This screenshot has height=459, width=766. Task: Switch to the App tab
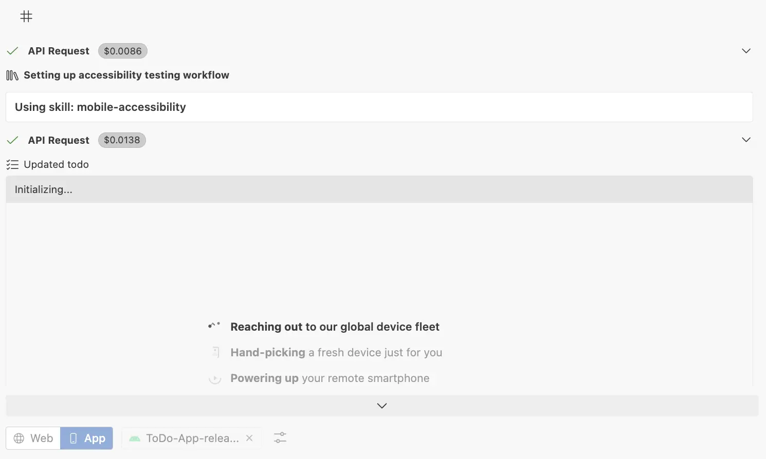pyautogui.click(x=87, y=438)
